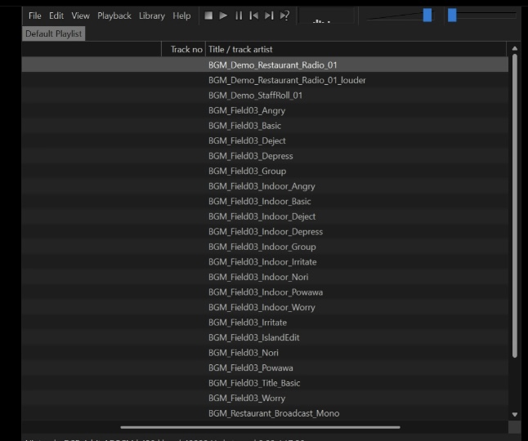Open the Help menu

(x=181, y=16)
